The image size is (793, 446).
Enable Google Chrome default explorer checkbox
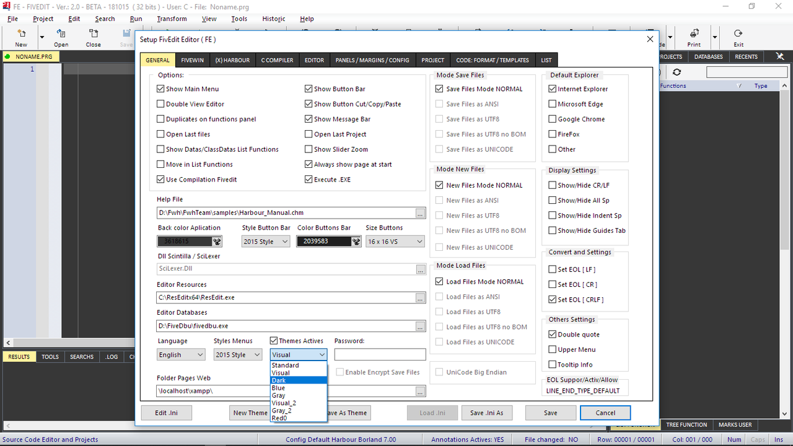[x=553, y=119]
